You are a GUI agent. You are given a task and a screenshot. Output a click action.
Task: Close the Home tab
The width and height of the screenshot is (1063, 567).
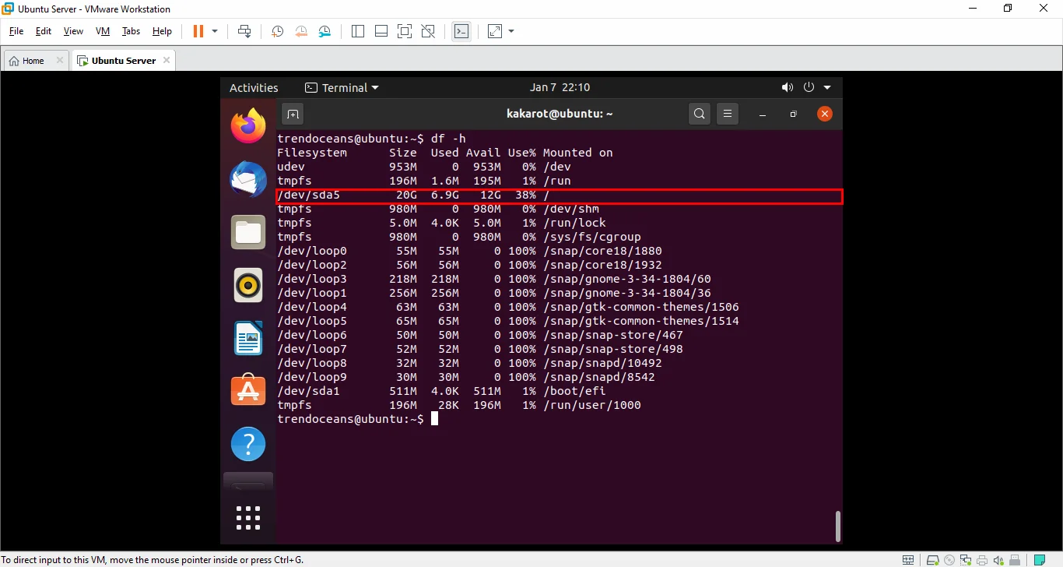(60, 60)
